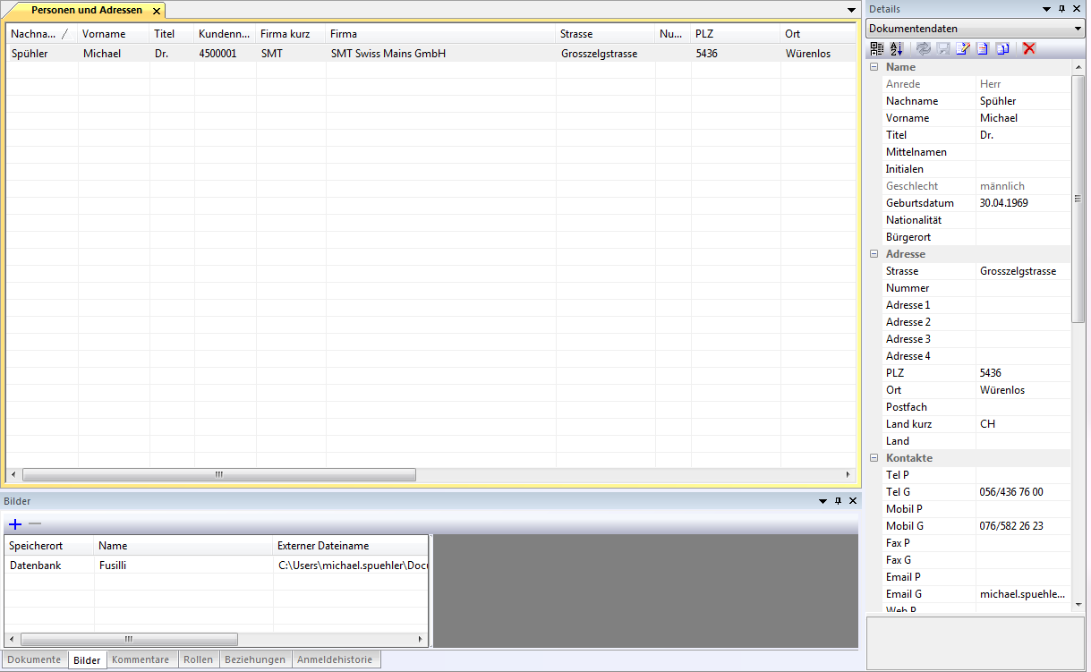This screenshot has height=672, width=1091.
Task: Collapse the Name property group
Action: tap(874, 67)
